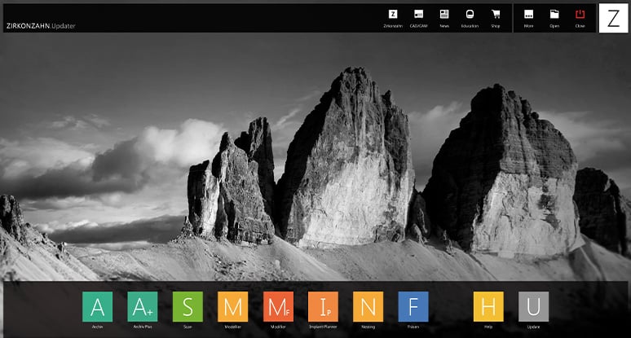Open the Shop cart icon
This screenshot has height=338, width=631.
(496, 18)
